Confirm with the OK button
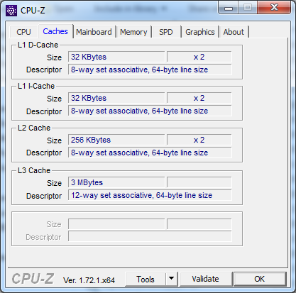296x293 pixels. pyautogui.click(x=260, y=279)
